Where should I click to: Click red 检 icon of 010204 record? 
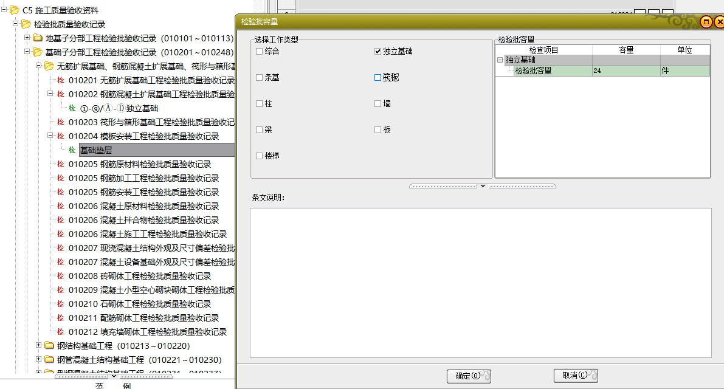pyautogui.click(x=61, y=136)
